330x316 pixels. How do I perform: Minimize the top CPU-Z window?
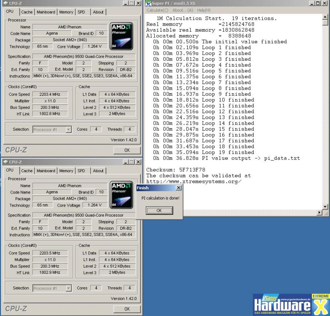tap(126, 3)
